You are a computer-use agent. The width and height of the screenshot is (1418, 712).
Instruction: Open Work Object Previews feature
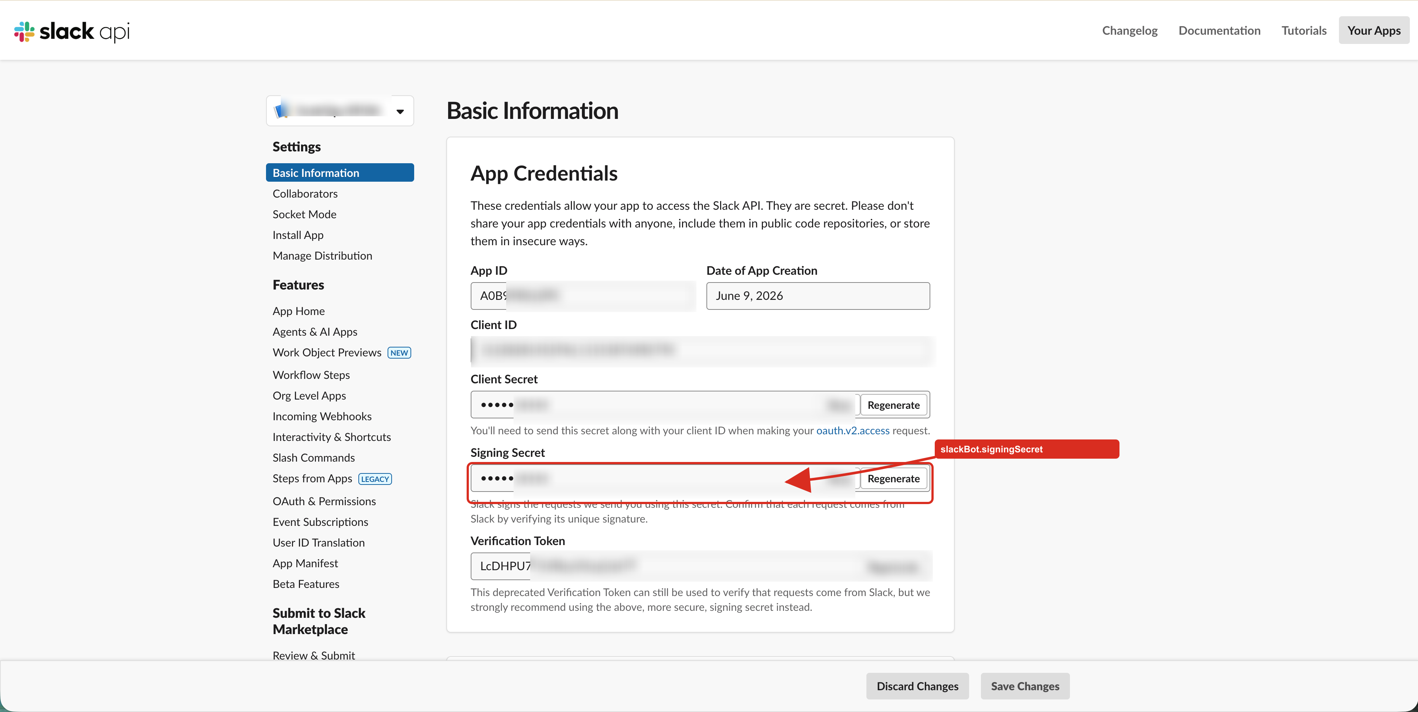(x=327, y=353)
